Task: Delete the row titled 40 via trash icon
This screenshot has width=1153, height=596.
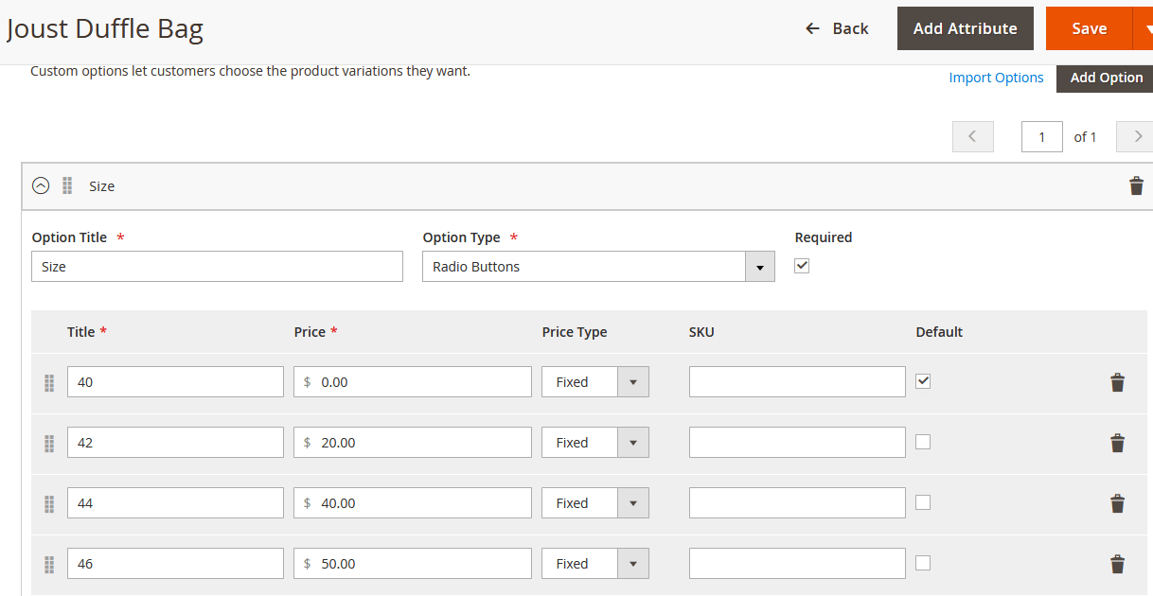Action: tap(1117, 382)
